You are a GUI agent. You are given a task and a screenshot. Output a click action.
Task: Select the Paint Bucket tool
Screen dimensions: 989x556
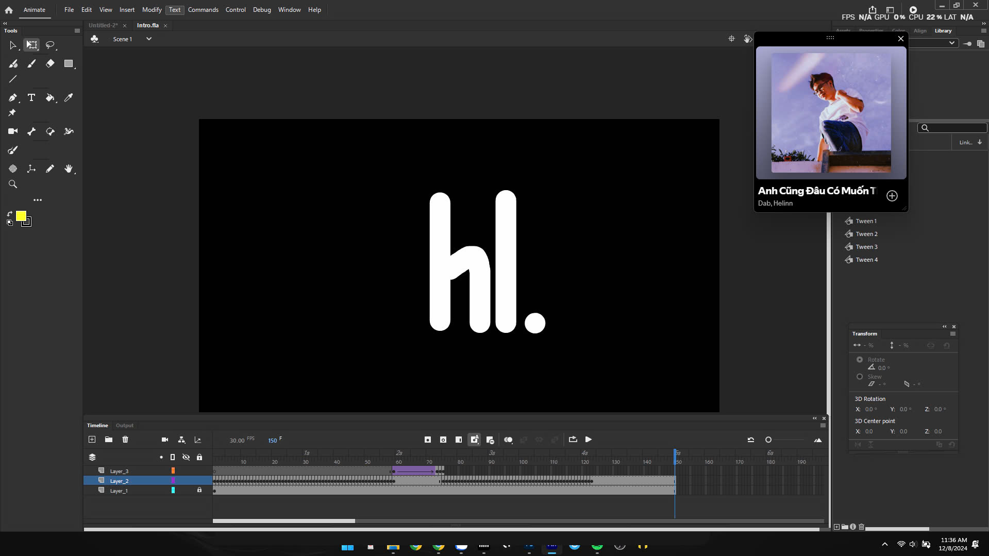click(50, 98)
